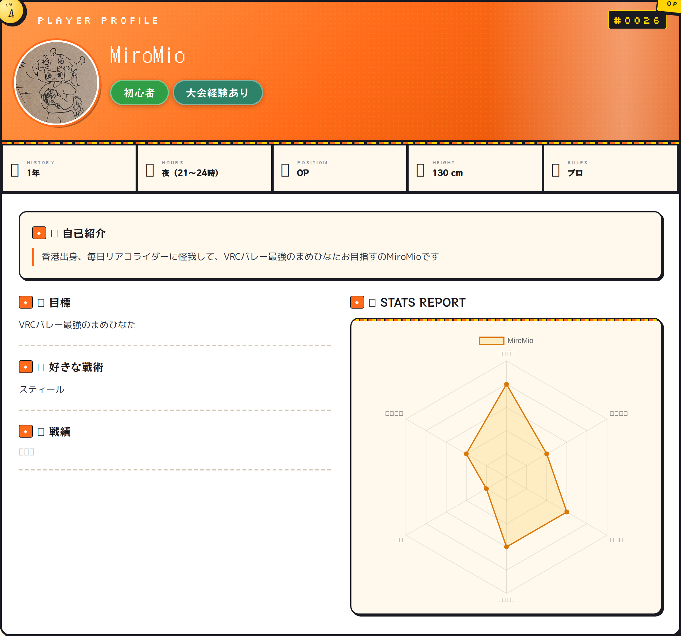Click the icon in POSITION card
This screenshot has width=681, height=636.
(x=285, y=170)
